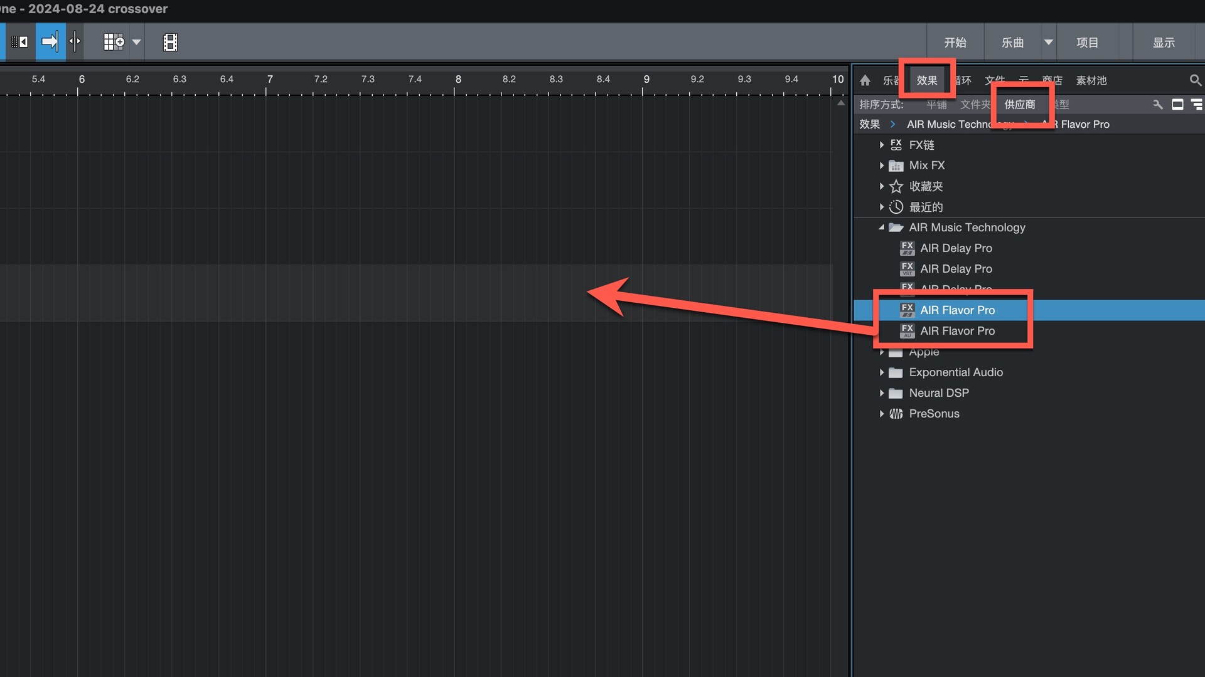1205x677 pixels.
Task: Collapse the AIR Music Technology folder
Action: [881, 228]
